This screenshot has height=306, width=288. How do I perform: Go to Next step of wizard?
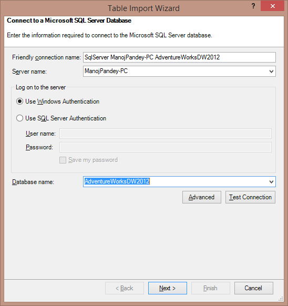coord(168,288)
